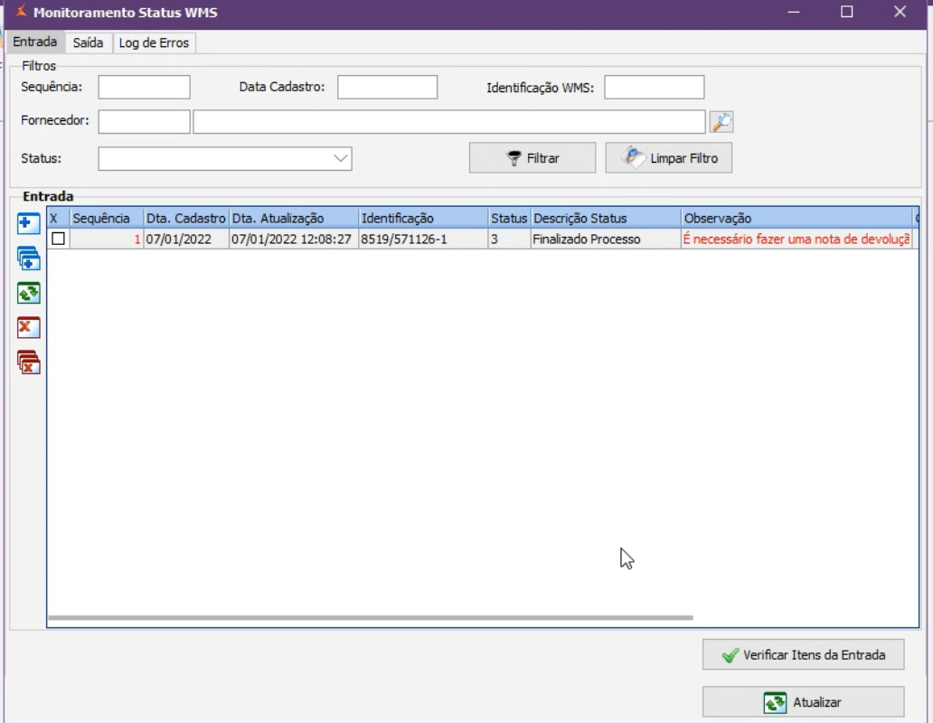The height and width of the screenshot is (723, 933).
Task: Click the Status column header
Action: [x=509, y=218]
